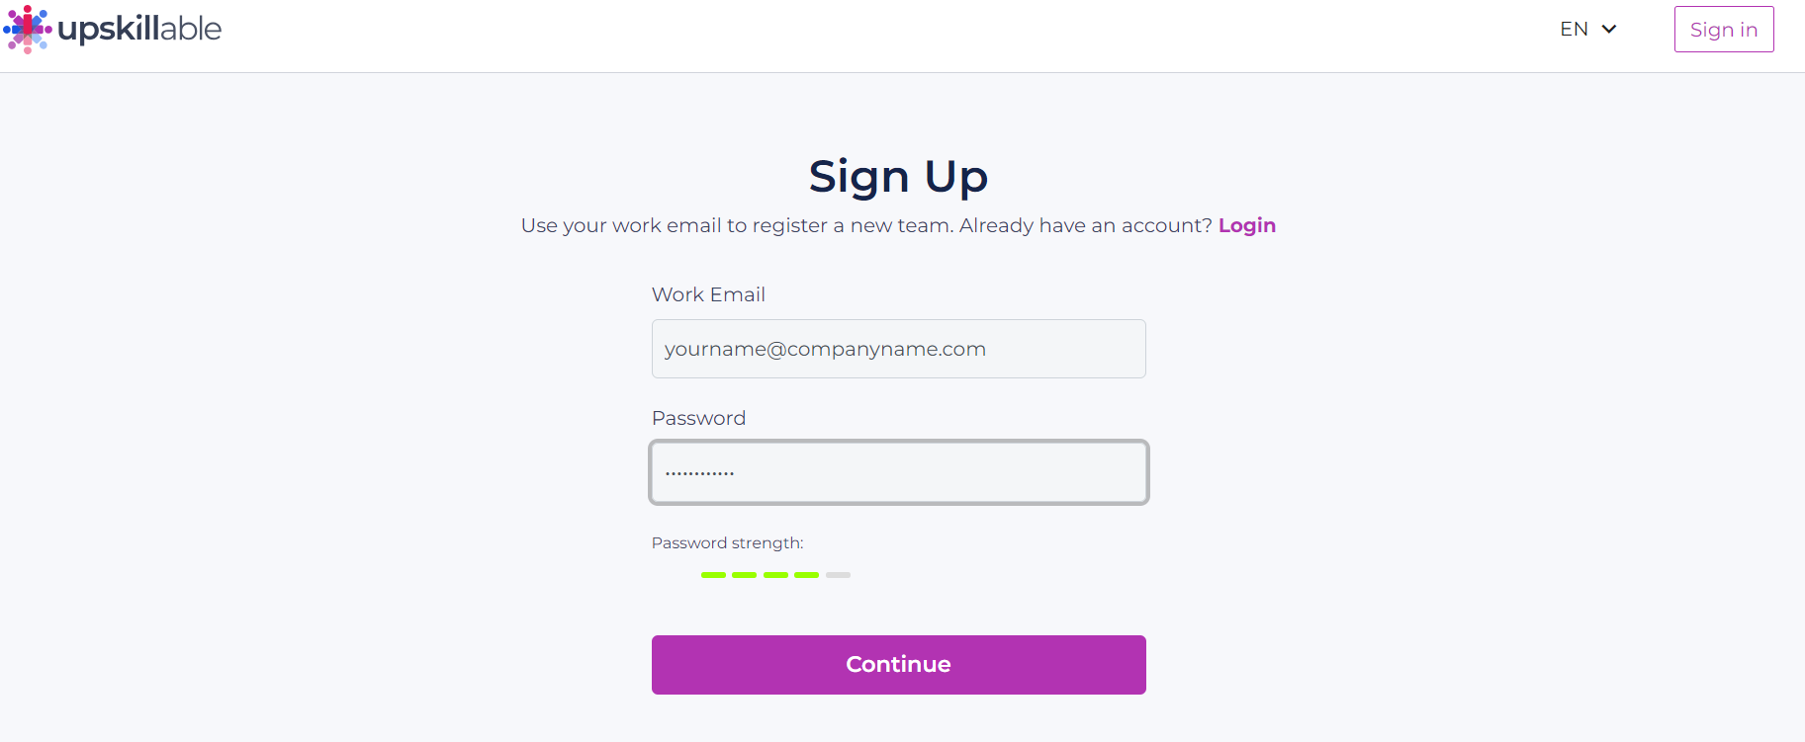Click the Work Email field label
This screenshot has height=742, width=1805.
point(708,294)
